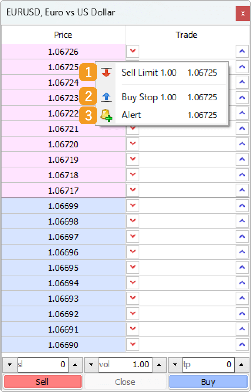The width and height of the screenshot is (251, 392).
Task: Close the EURUSD depth of market window
Action: tap(243, 14)
